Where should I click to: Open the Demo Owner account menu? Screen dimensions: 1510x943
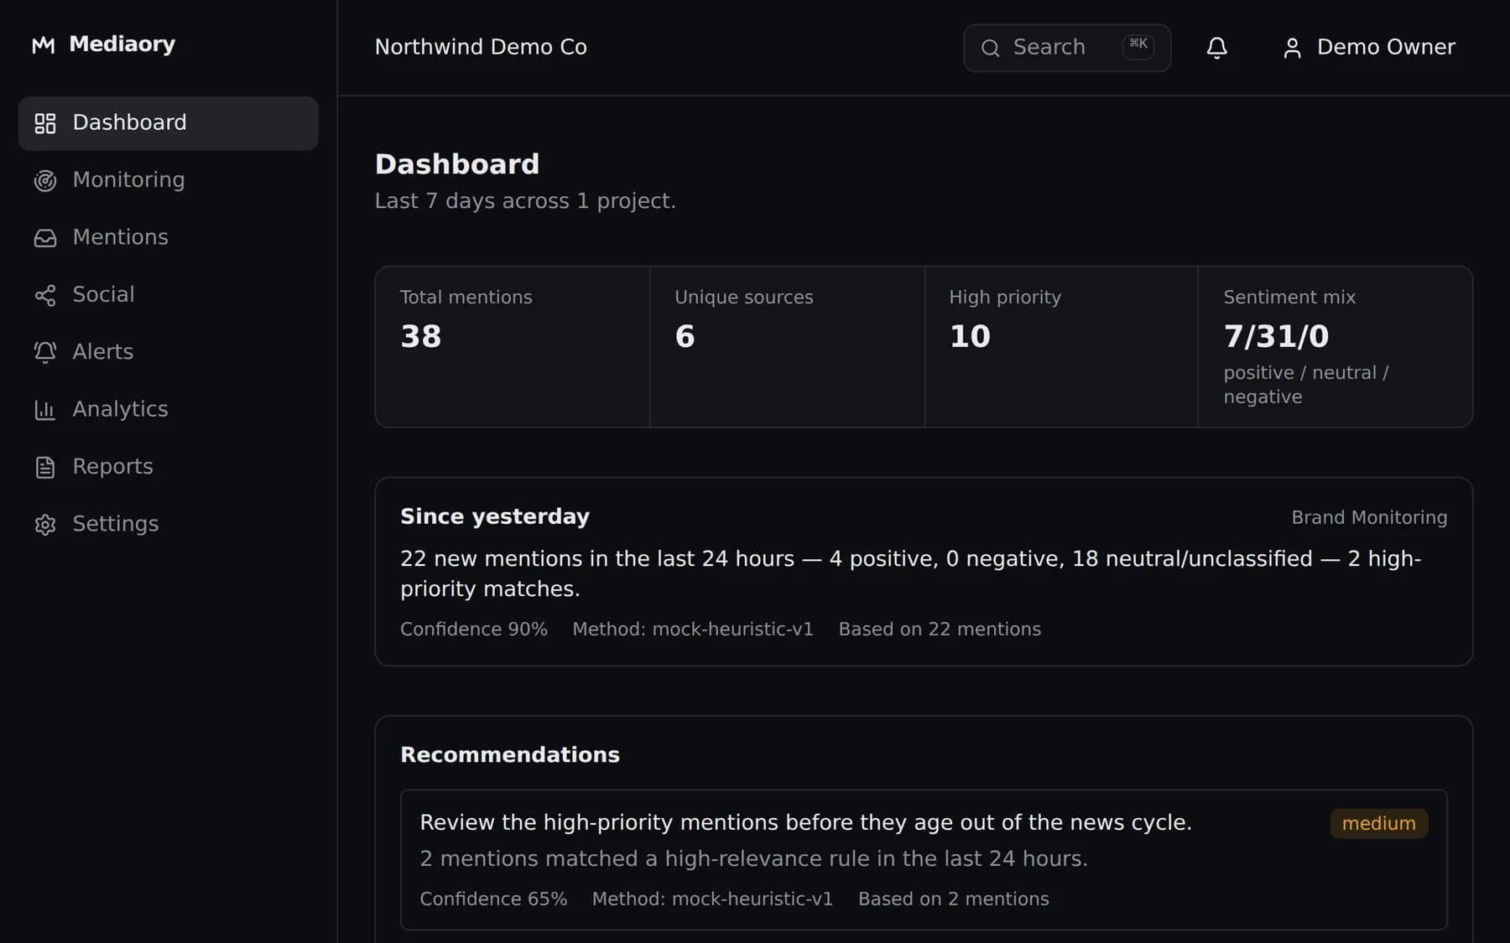pos(1369,48)
